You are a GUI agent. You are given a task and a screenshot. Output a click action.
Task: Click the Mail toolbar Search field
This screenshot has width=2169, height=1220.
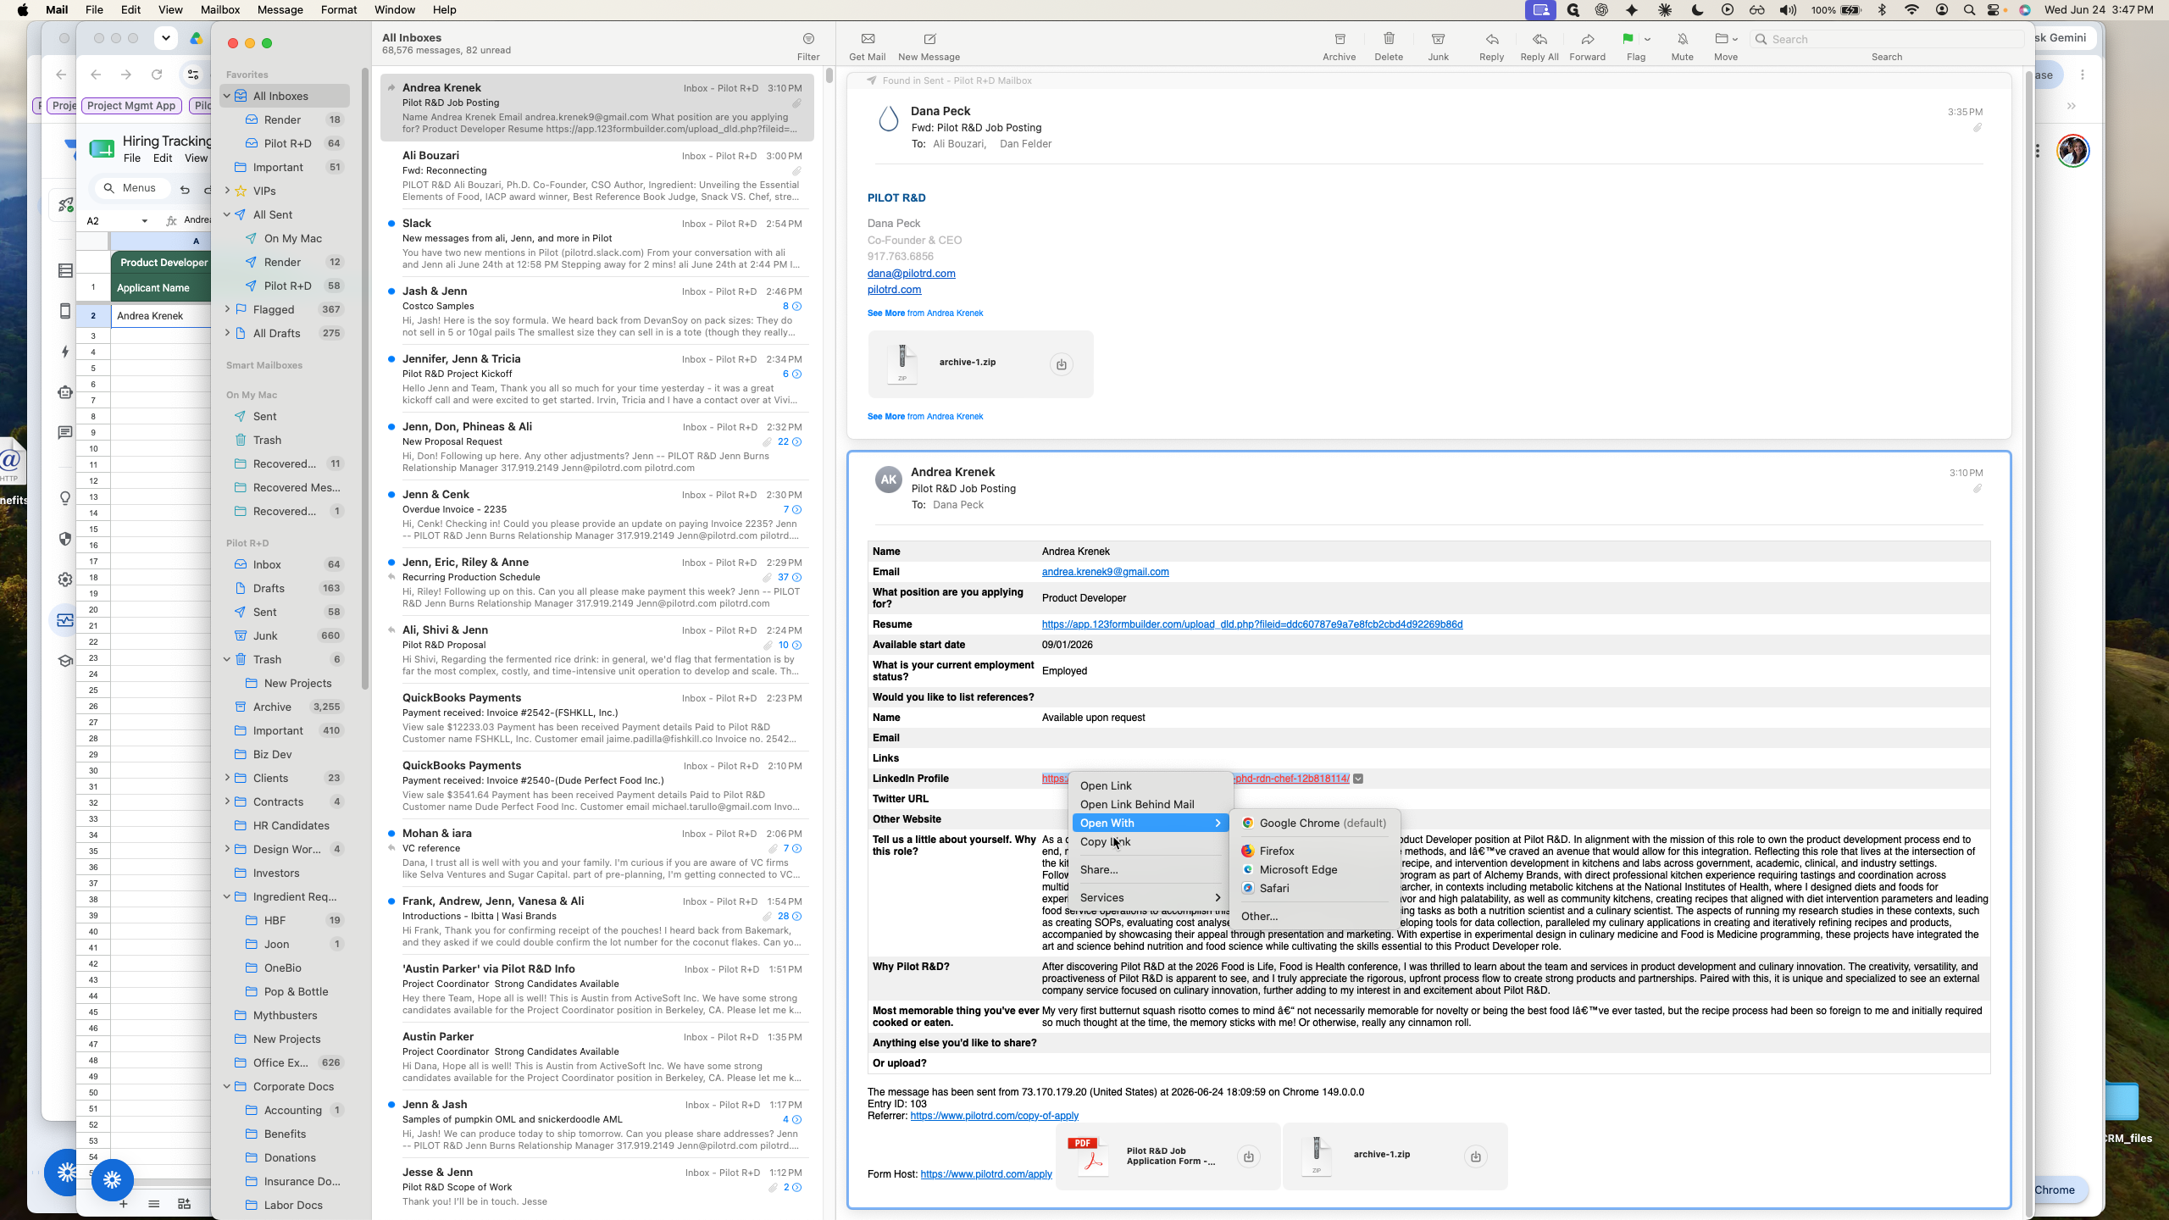pos(1887,39)
